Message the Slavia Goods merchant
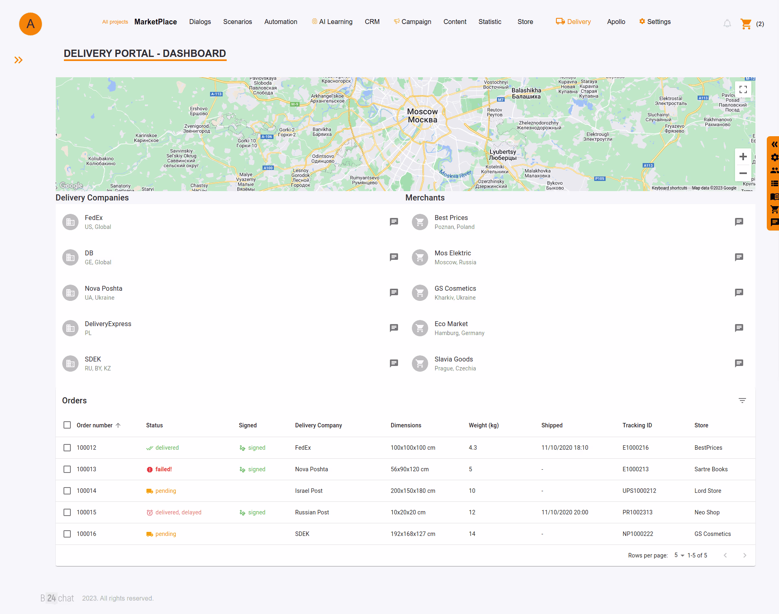Viewport: 779px width, 614px height. (x=739, y=363)
